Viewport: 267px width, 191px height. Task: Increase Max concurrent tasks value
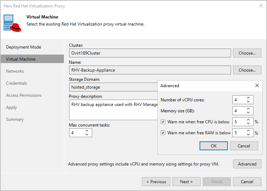87,131
